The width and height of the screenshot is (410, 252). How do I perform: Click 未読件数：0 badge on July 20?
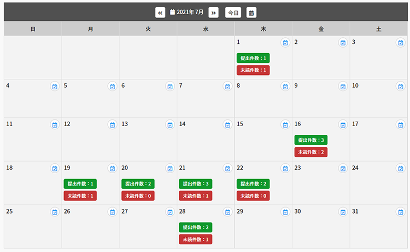coord(138,196)
